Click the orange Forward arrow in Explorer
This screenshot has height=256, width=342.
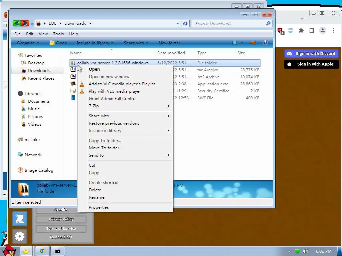pyautogui.click(x=25, y=23)
